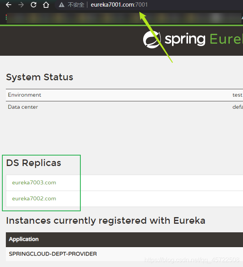Click the Instances currently registered with Eureka heading

click(106, 221)
